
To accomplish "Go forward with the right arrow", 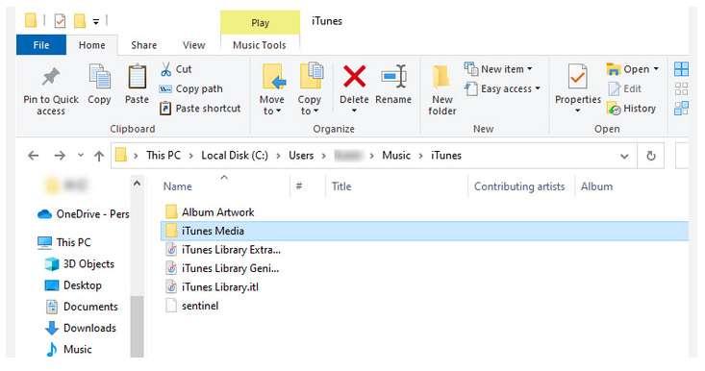I will [60, 156].
